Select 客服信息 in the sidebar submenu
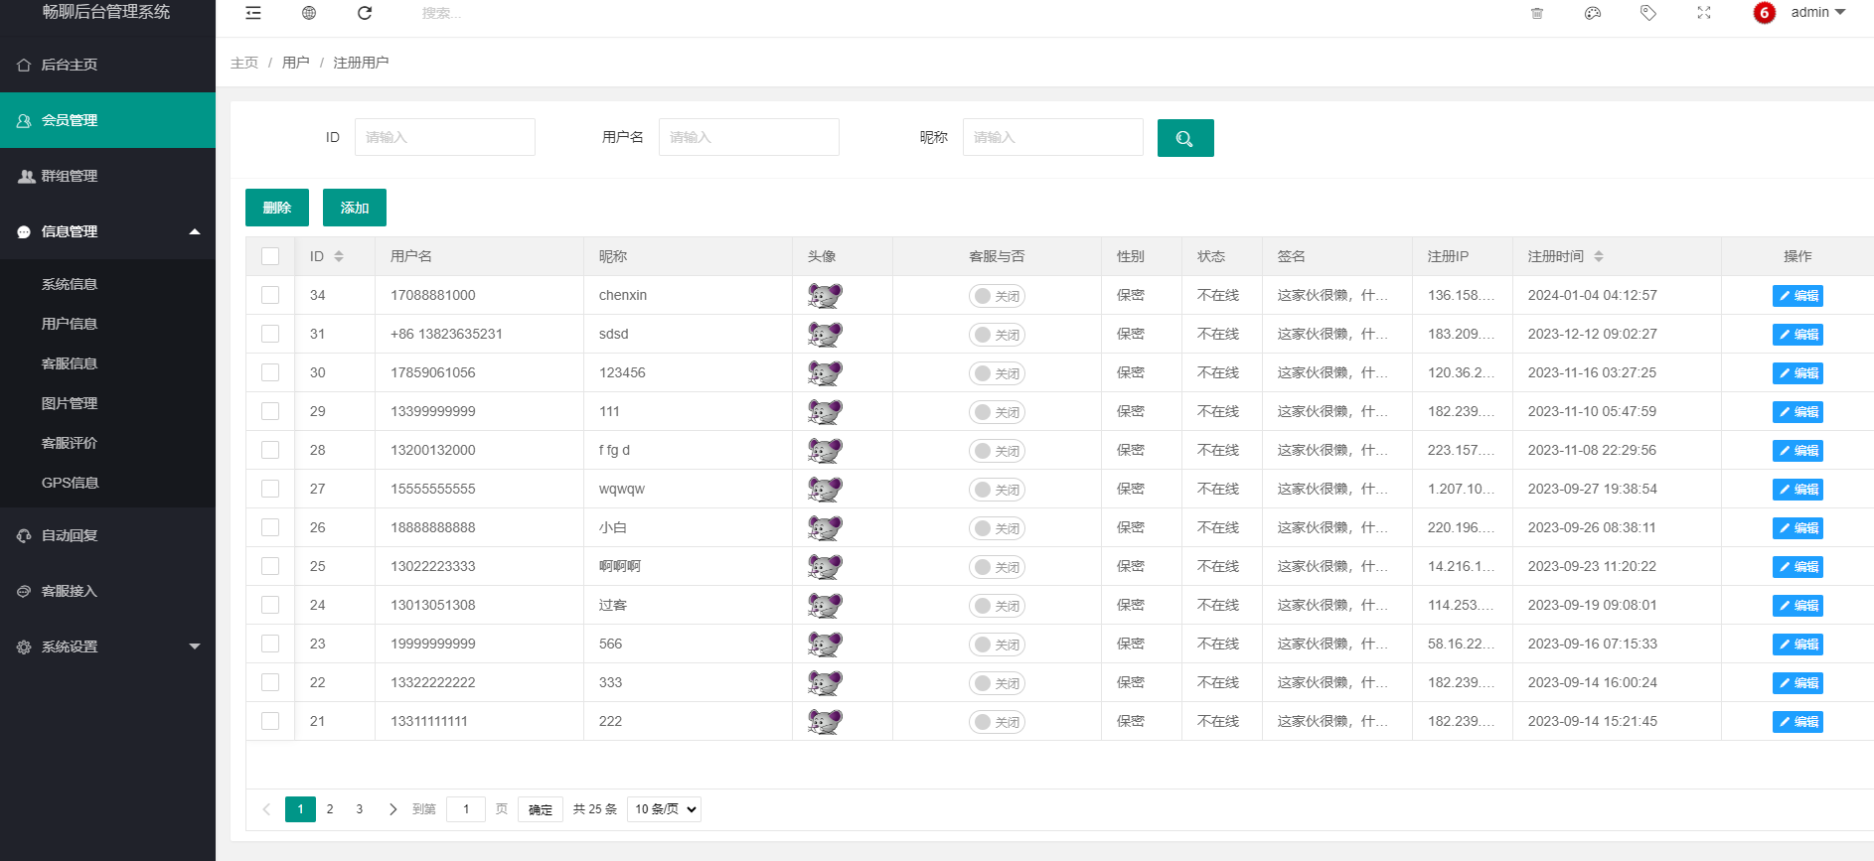 coord(70,363)
